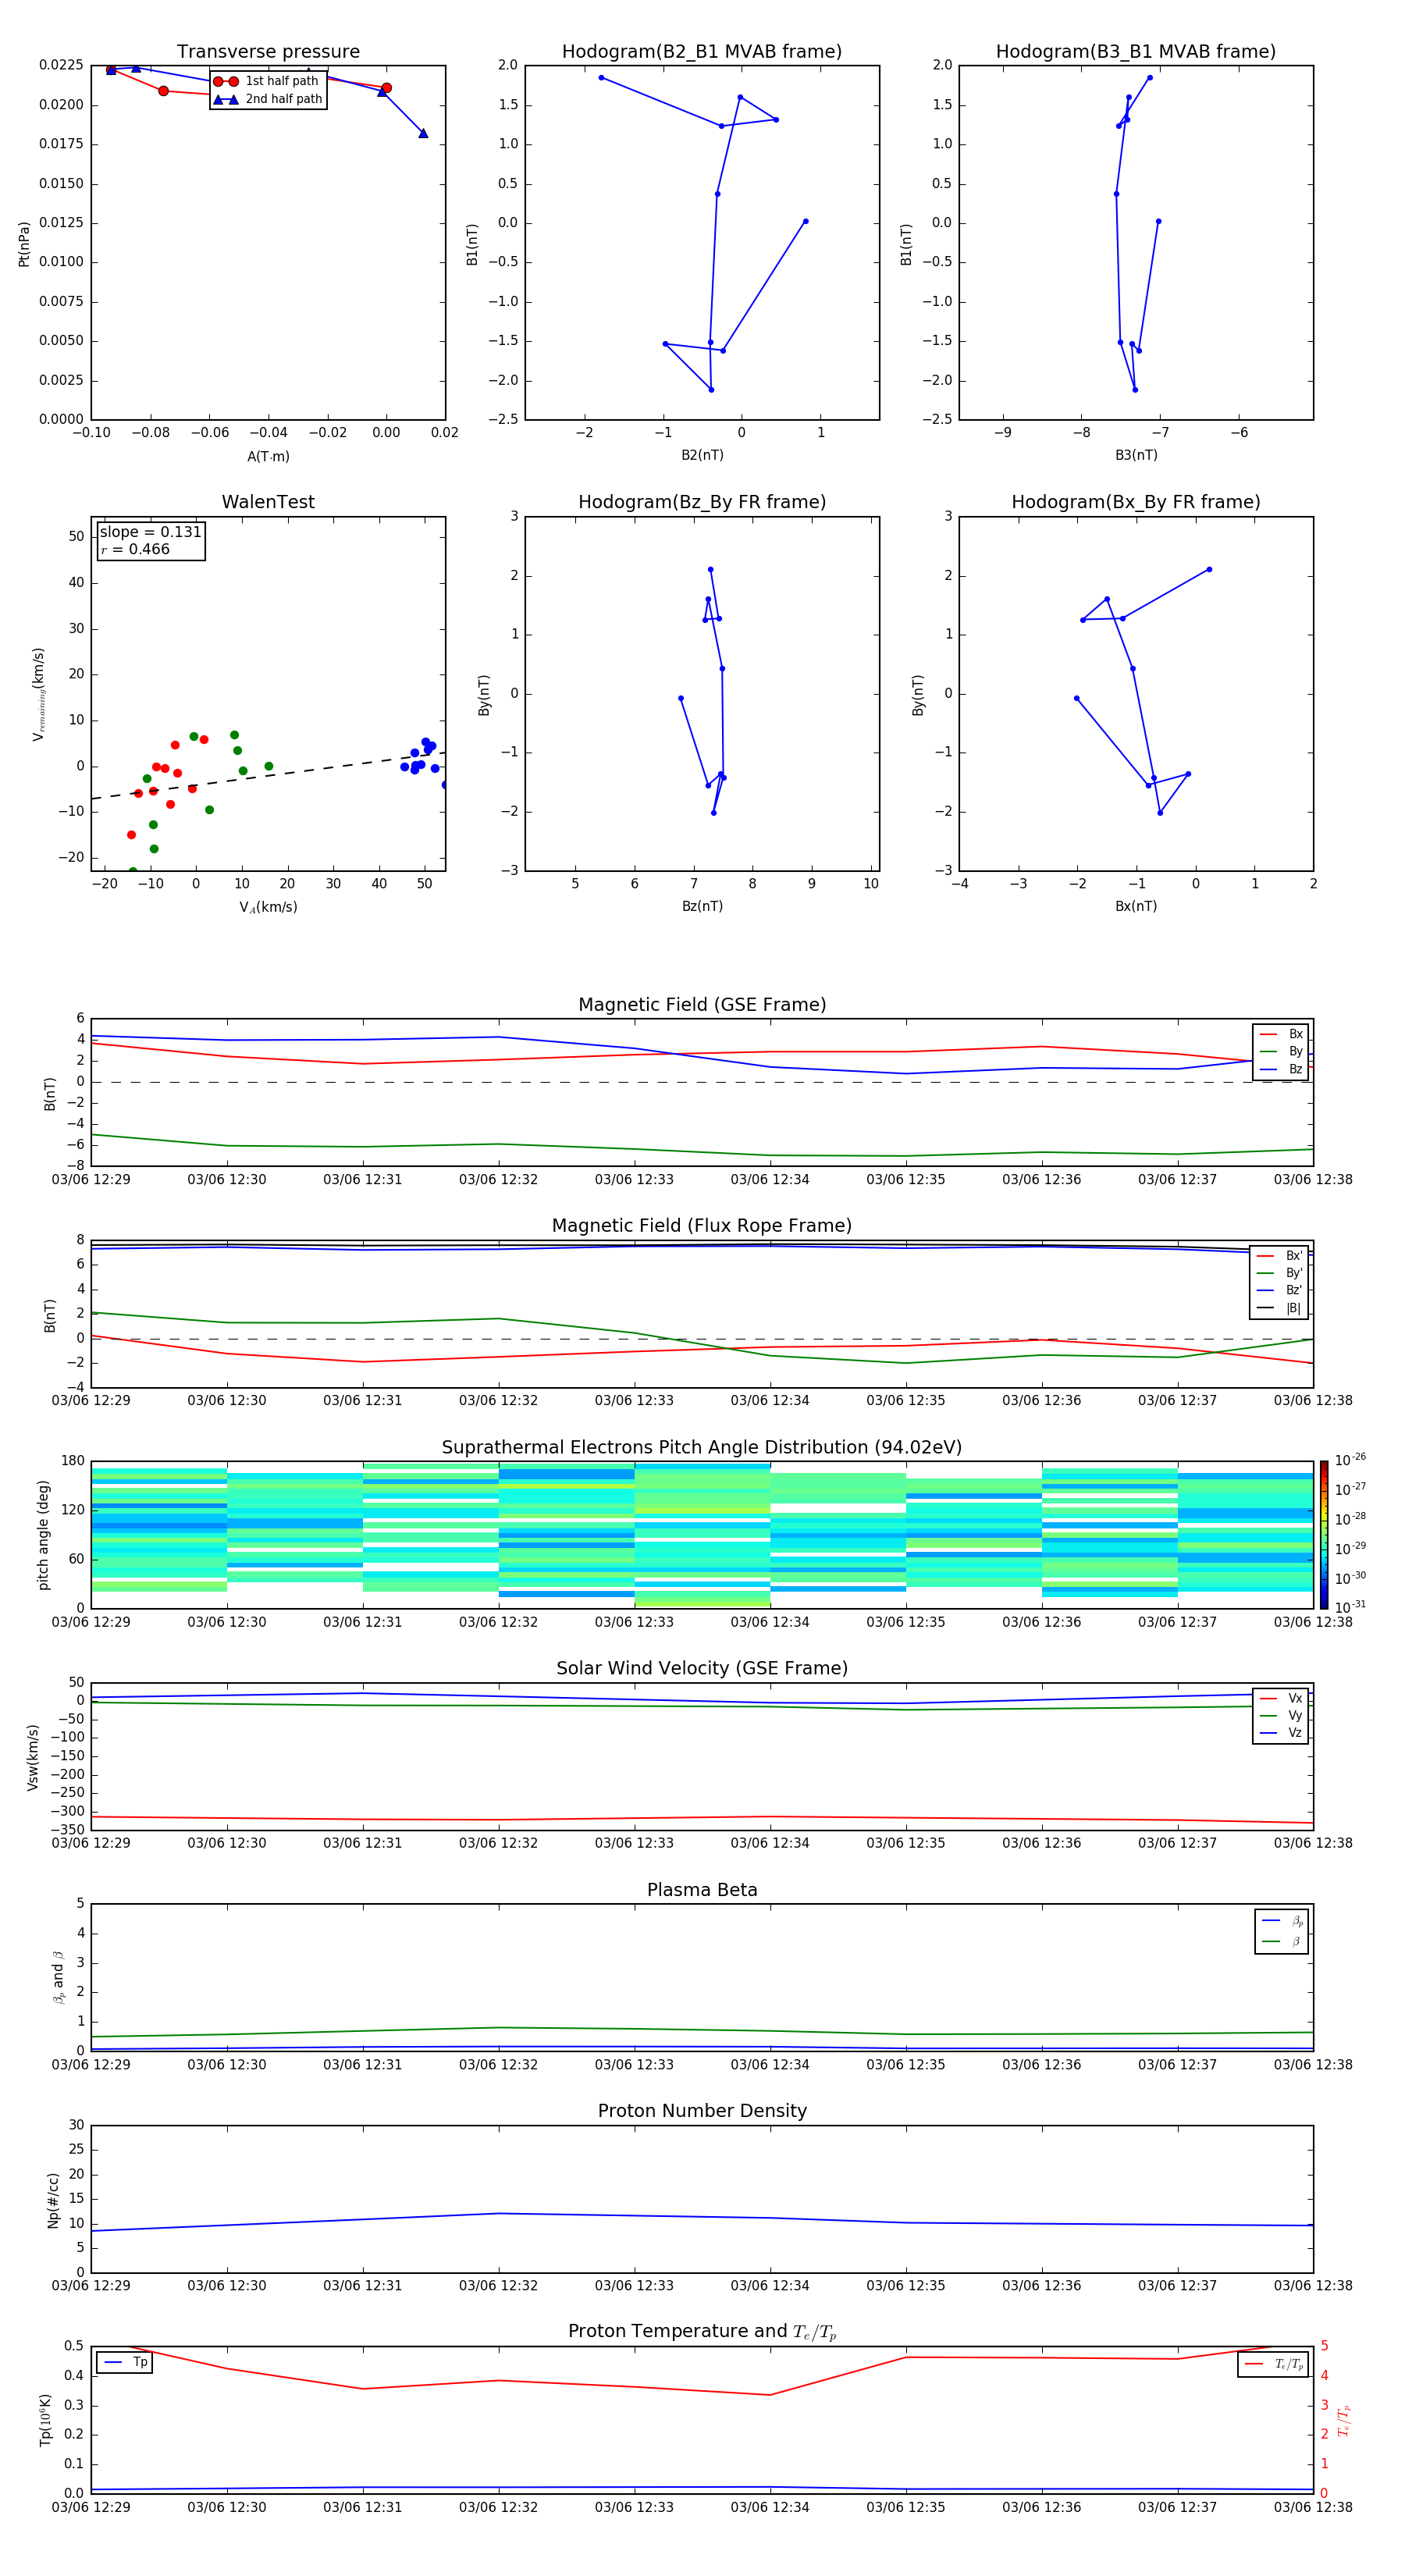
Task: Click the Magnetic Field (Flux Rope Frame) title
Action: coord(701,1225)
